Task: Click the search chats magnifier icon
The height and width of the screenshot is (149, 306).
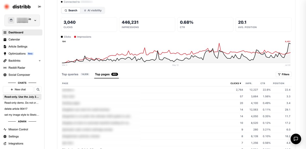Action: pyautogui.click(x=38, y=89)
